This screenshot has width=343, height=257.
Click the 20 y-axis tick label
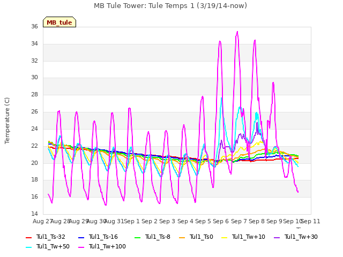pos(34,163)
